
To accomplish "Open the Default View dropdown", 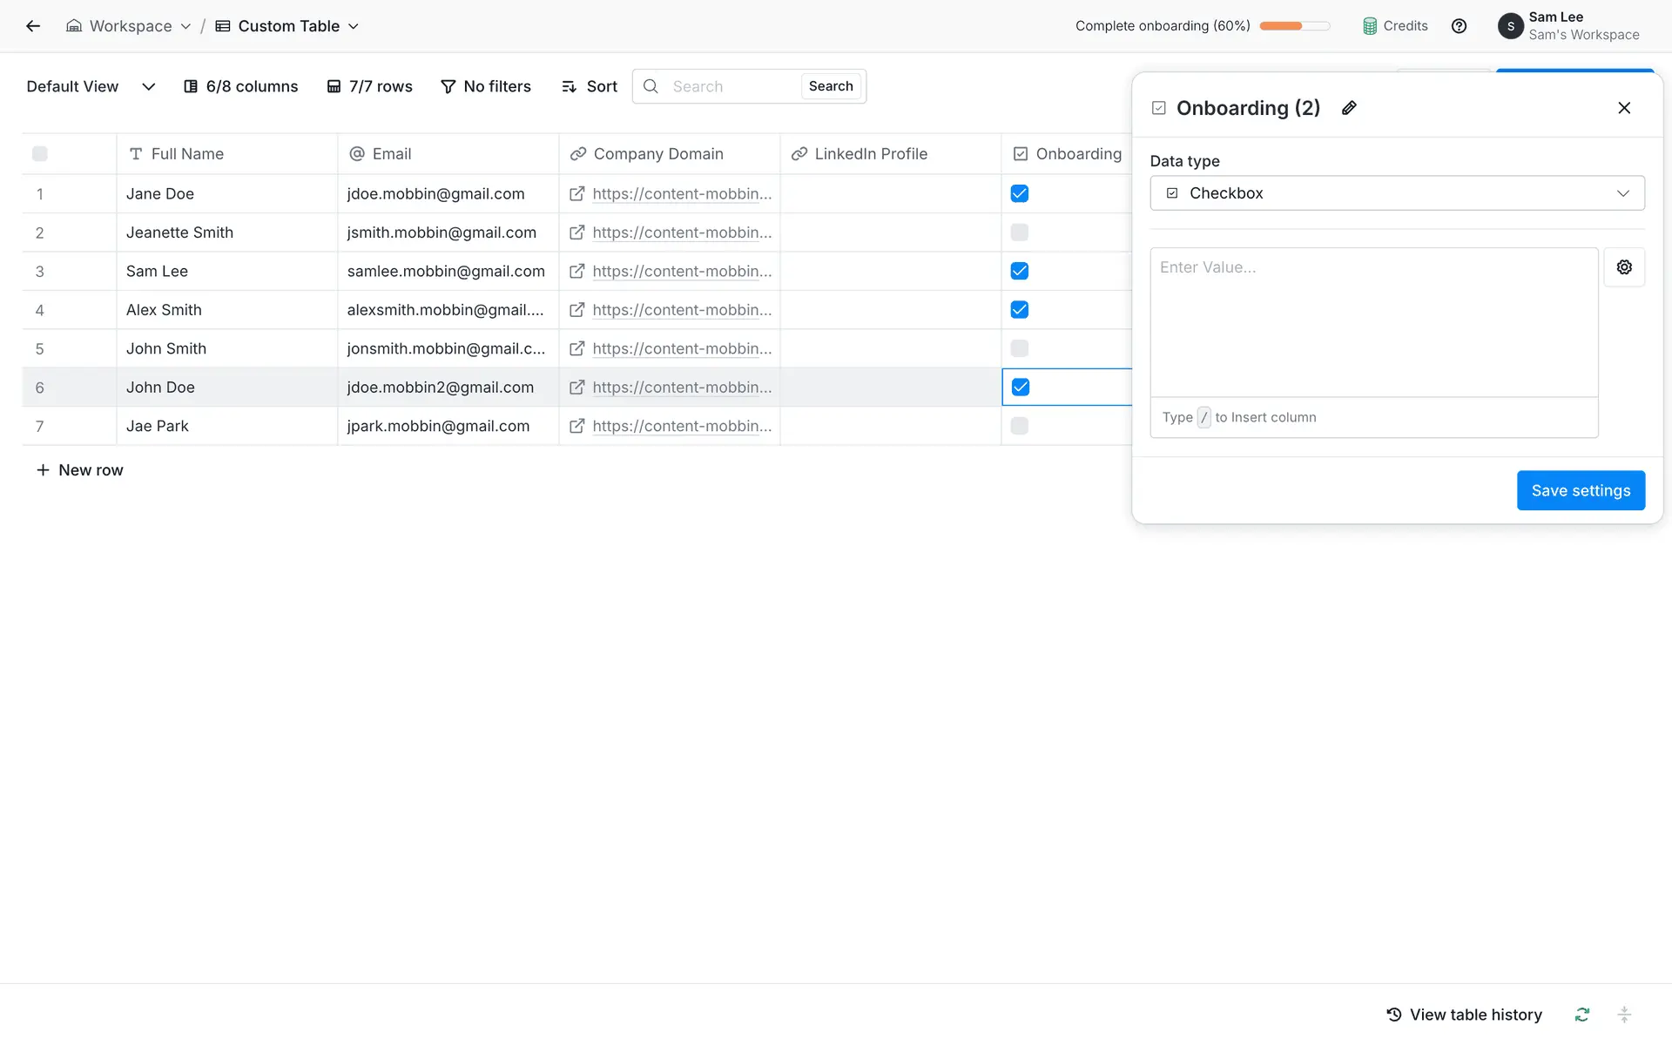I will click(x=91, y=86).
